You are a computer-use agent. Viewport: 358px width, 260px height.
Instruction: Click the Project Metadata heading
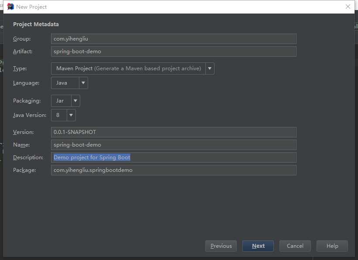(36, 24)
